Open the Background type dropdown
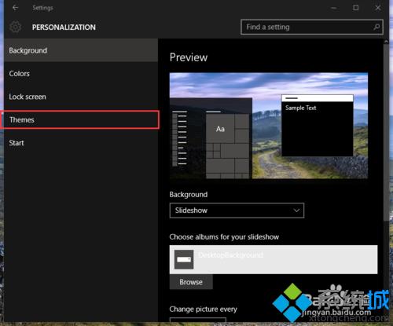 tap(237, 211)
